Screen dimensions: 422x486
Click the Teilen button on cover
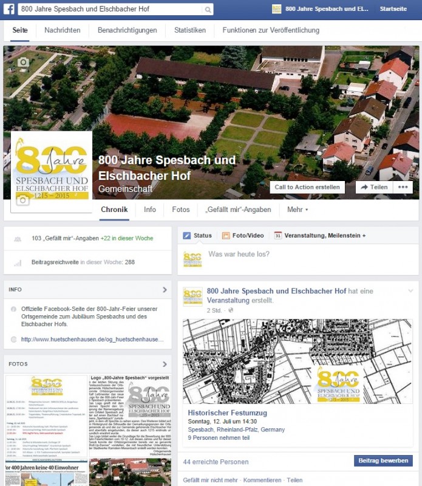374,187
